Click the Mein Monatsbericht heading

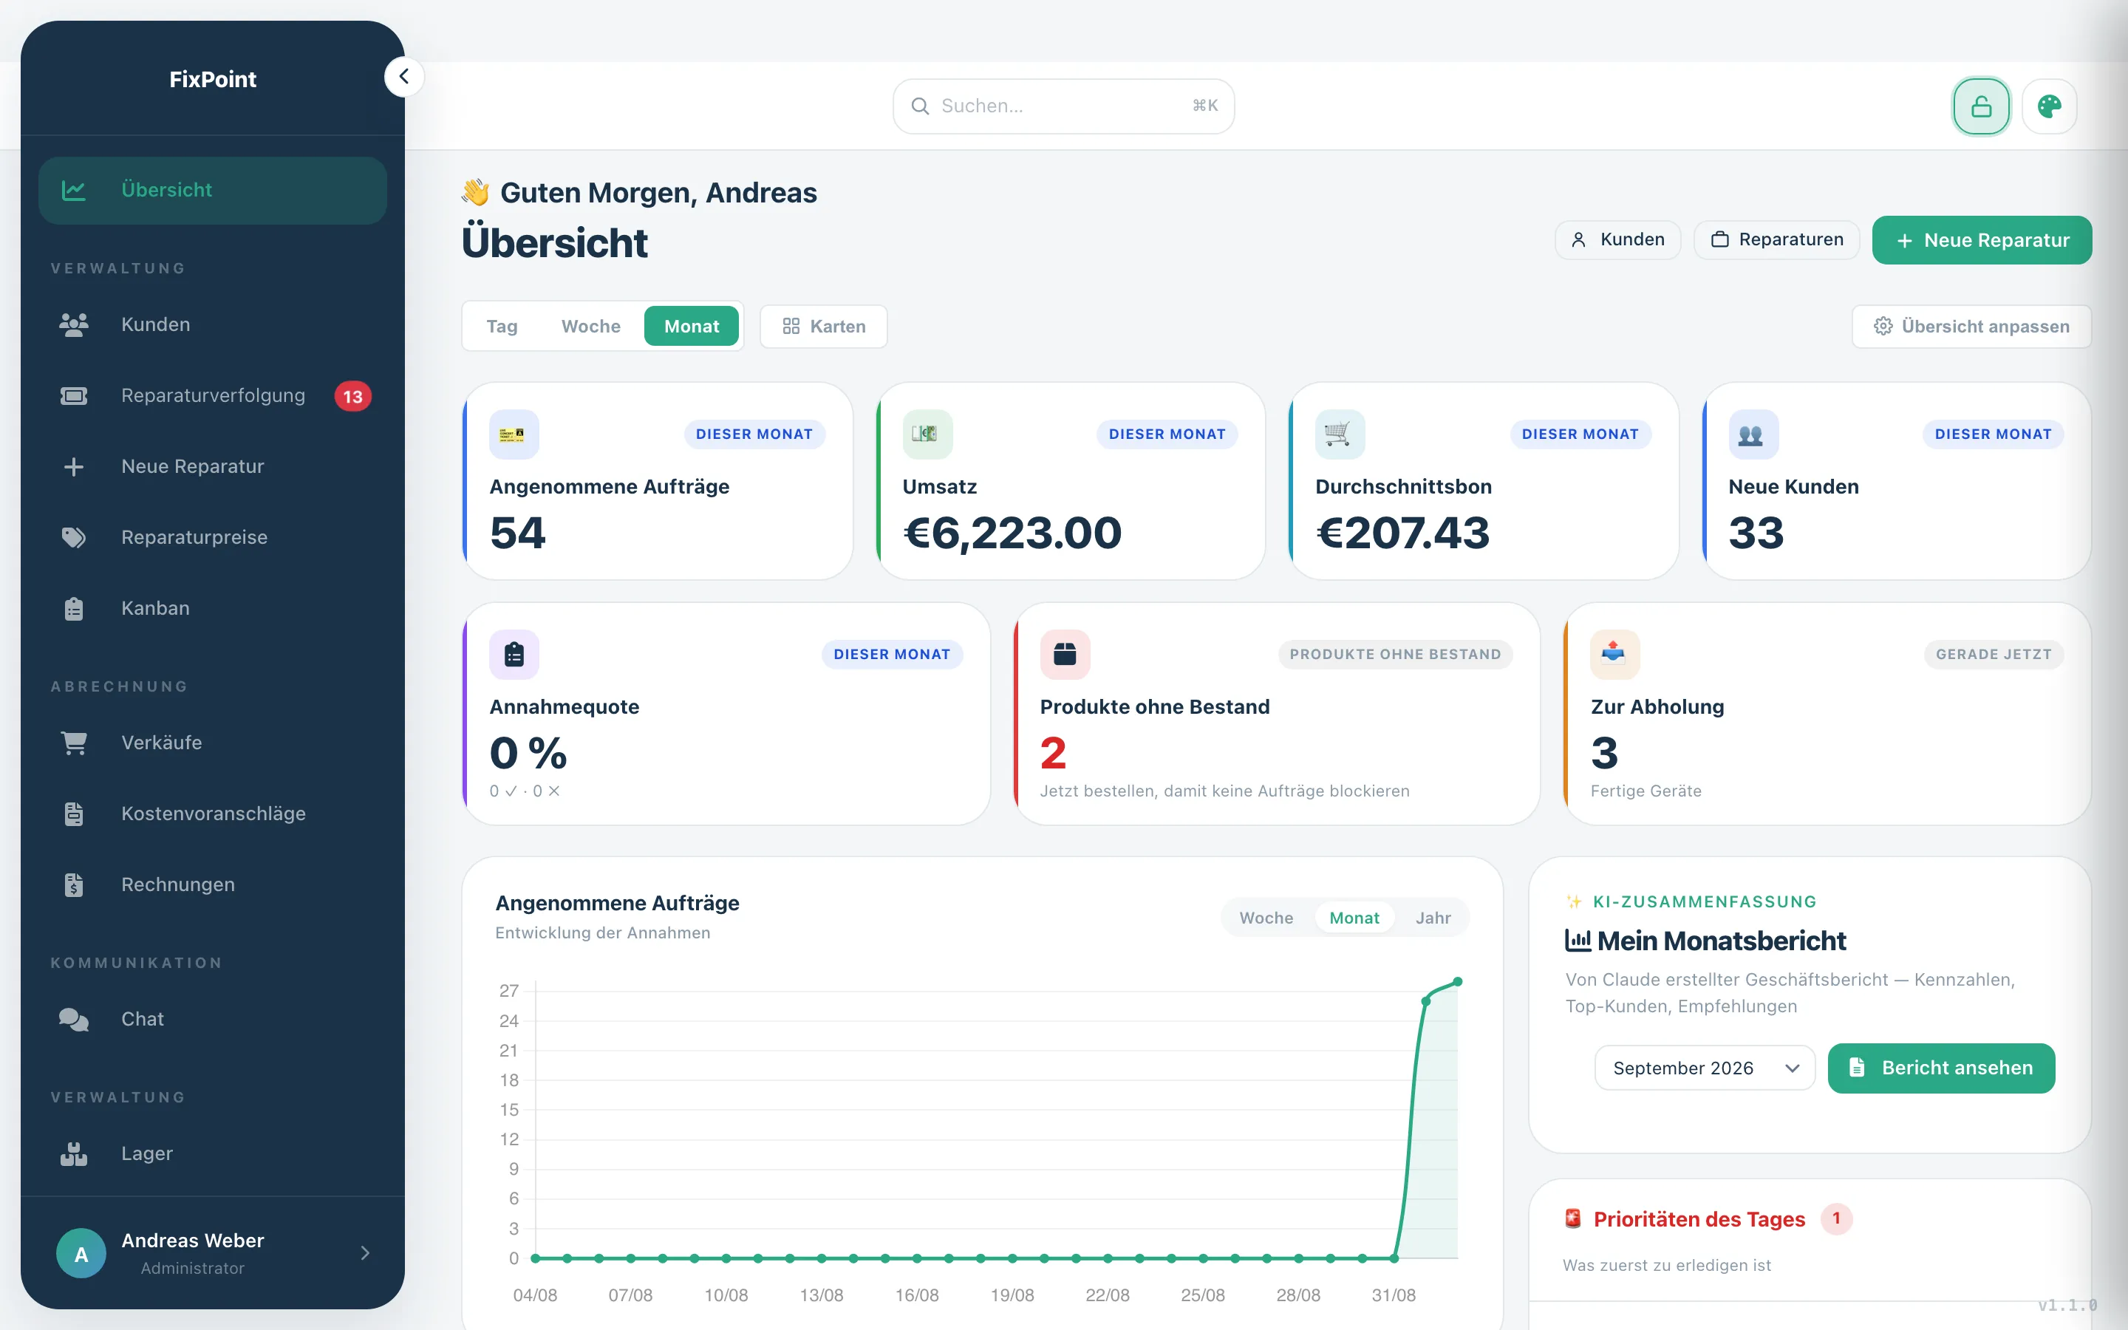coord(1706,941)
